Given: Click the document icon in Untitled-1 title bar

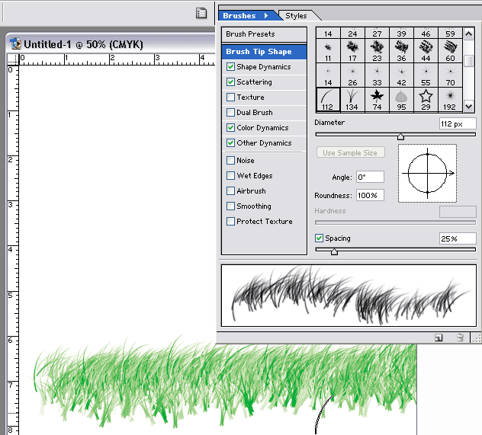Looking at the screenshot, I should pos(15,43).
